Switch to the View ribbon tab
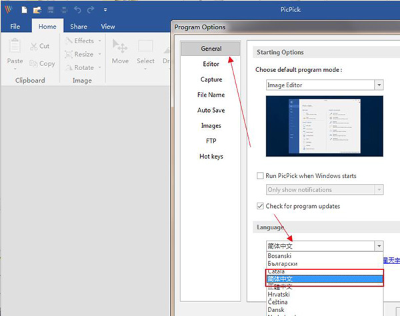400x316 pixels. point(108,27)
